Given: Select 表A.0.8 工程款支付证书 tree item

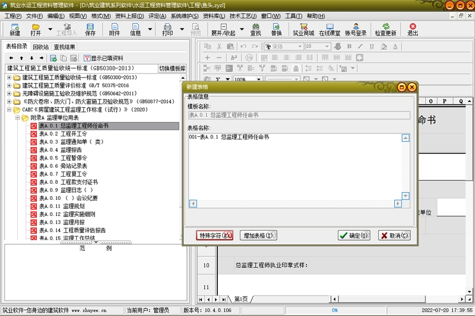Looking at the screenshot, I should click(68, 182).
